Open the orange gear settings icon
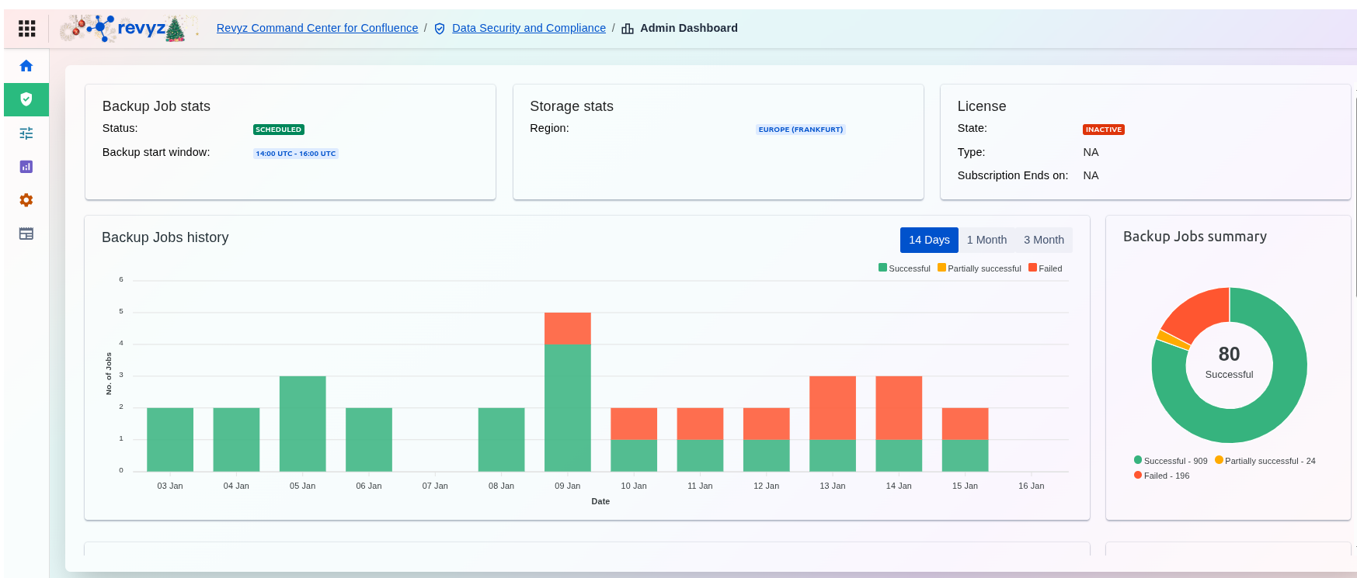1357x578 pixels. 26,200
